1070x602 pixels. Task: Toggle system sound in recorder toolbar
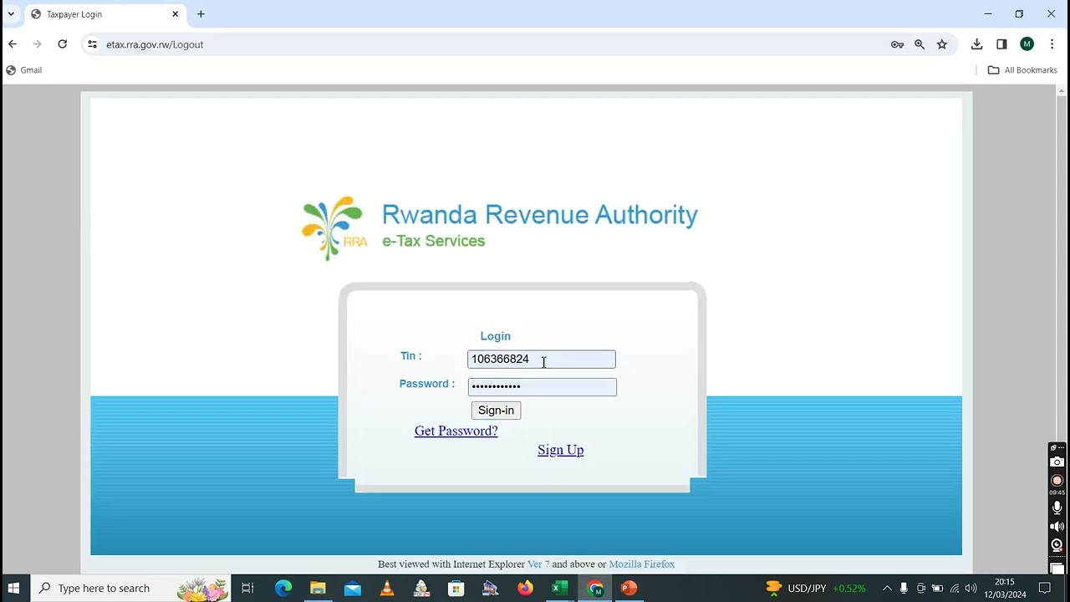click(x=1057, y=527)
